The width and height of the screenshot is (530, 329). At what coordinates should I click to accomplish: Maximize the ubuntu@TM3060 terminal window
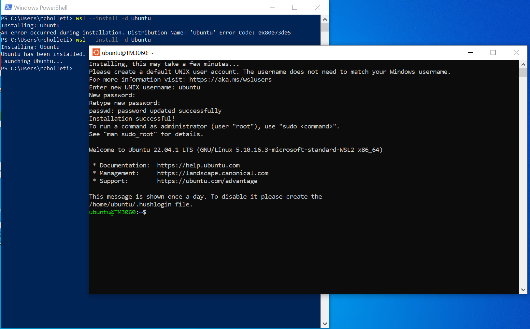(x=493, y=53)
